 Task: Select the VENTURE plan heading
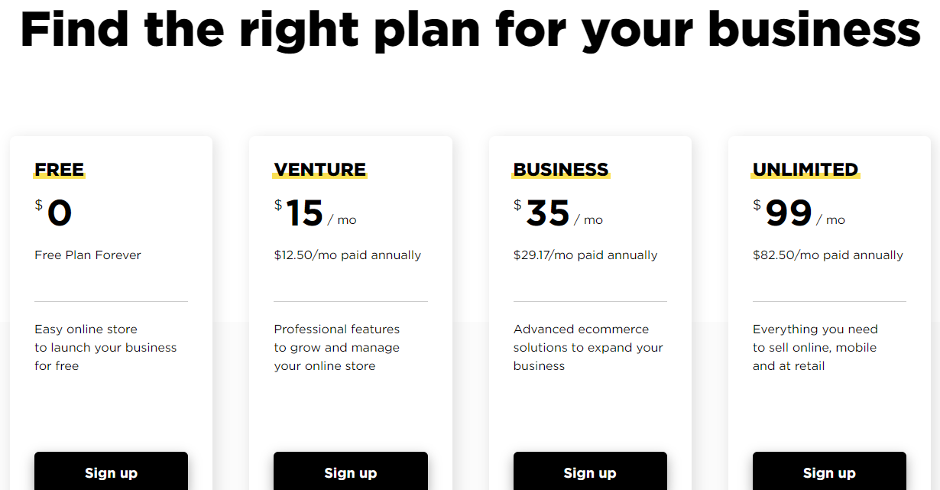[320, 170]
